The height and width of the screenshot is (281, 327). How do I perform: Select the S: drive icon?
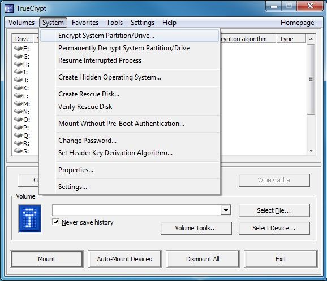pos(18,151)
